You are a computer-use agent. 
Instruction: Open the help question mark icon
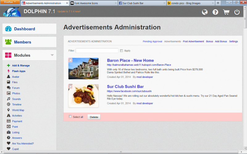pos(216,12)
